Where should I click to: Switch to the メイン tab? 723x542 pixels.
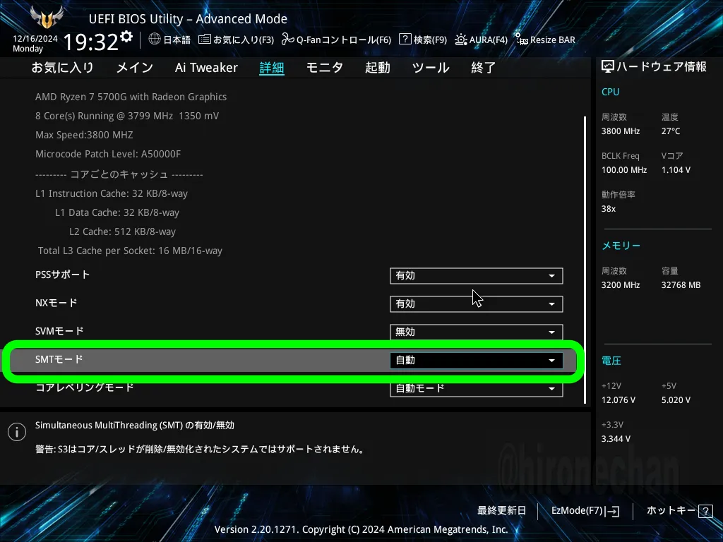135,68
